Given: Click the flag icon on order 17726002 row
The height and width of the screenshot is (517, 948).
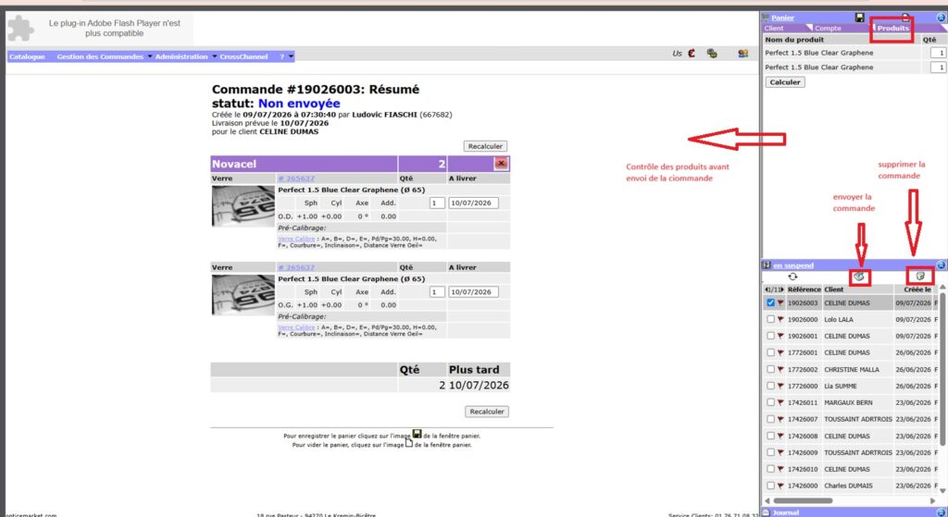Looking at the screenshot, I should [780, 370].
